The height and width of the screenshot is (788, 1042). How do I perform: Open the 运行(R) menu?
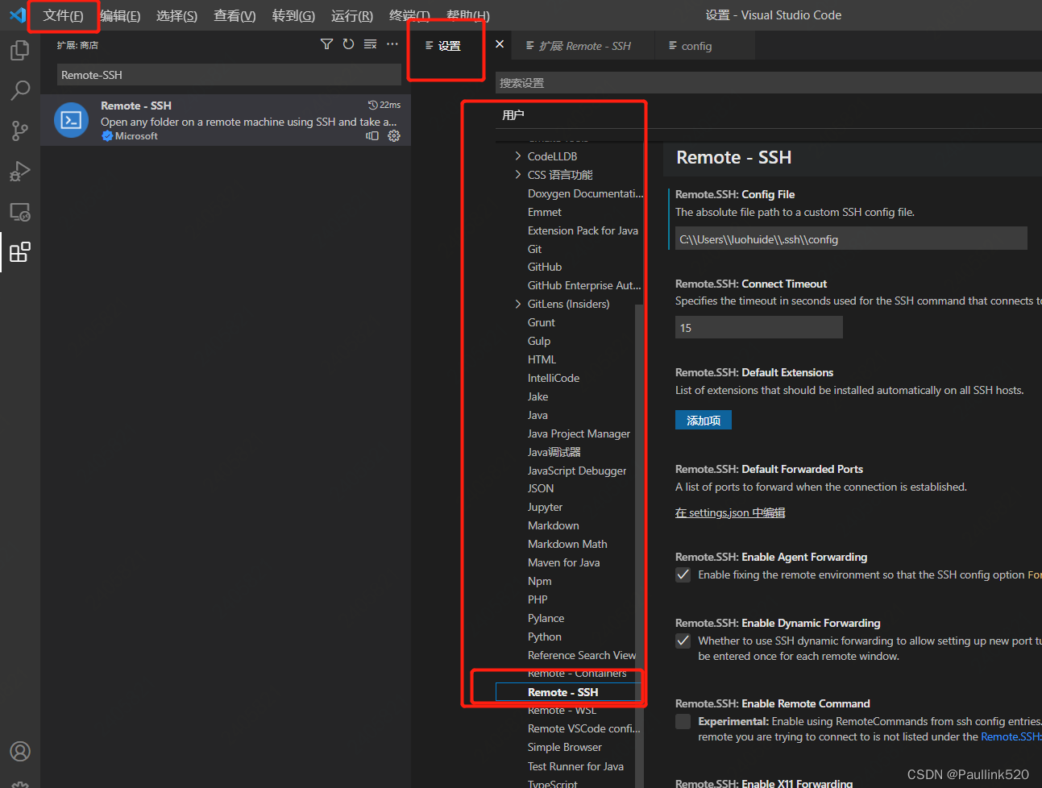tap(352, 15)
